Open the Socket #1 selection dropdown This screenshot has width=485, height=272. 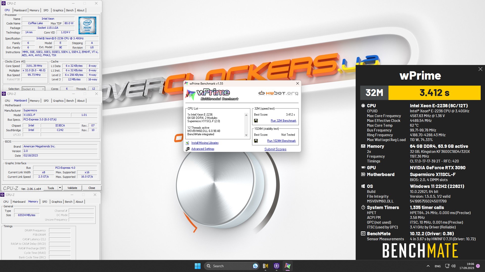coord(33,89)
